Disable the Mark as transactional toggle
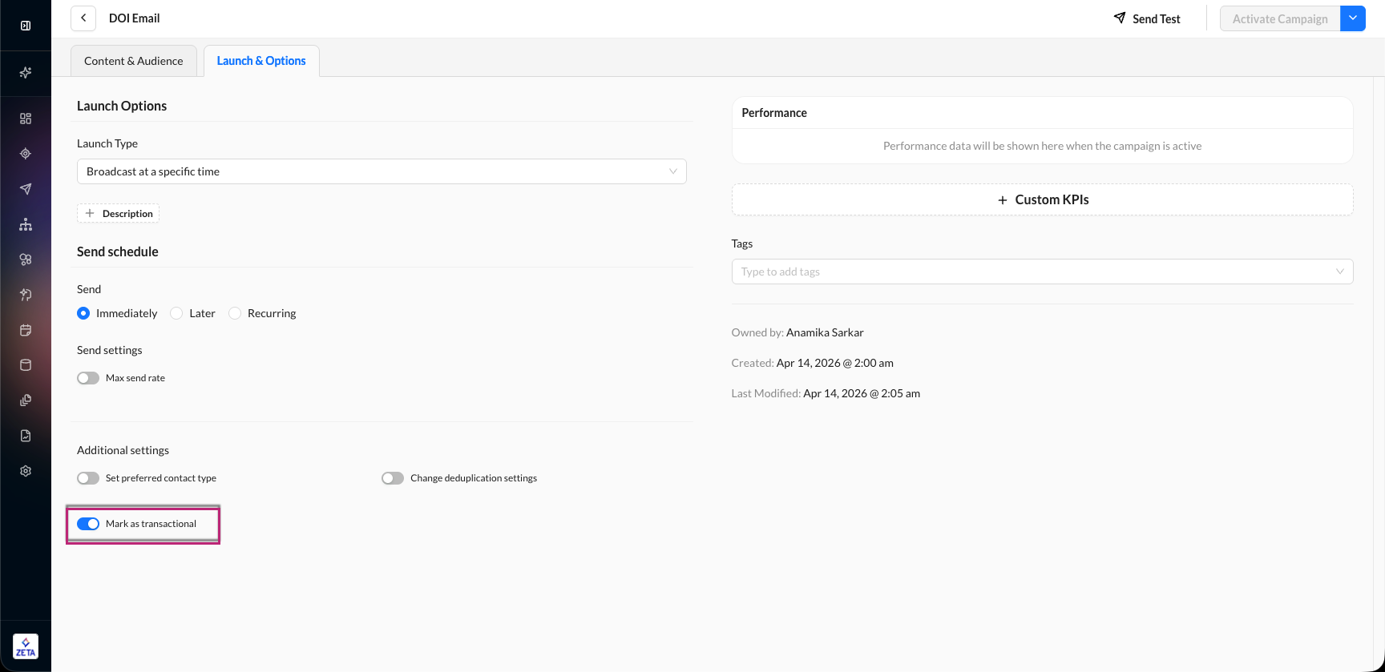Image resolution: width=1385 pixels, height=672 pixels. click(88, 524)
